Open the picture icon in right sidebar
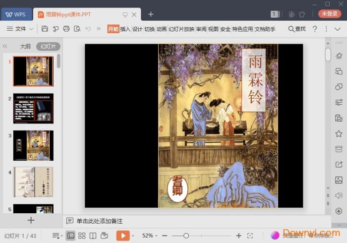Image resolution: width=347 pixels, height=243 pixels. 339,180
